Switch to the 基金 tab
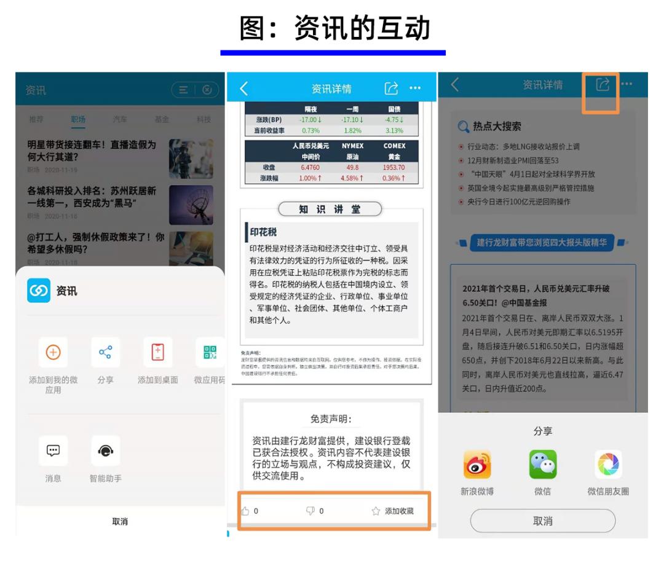Viewport: 664px width, 566px height. pyautogui.click(x=161, y=119)
